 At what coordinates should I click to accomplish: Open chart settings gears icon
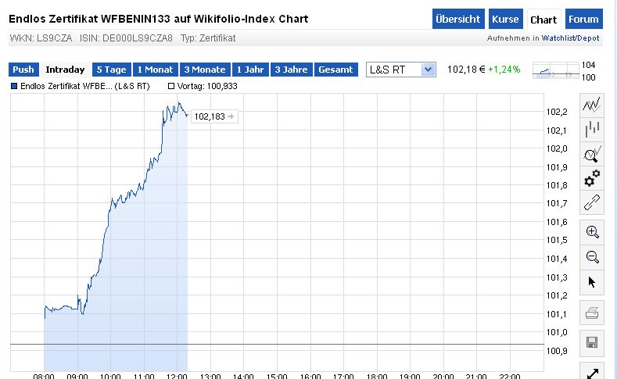(592, 179)
